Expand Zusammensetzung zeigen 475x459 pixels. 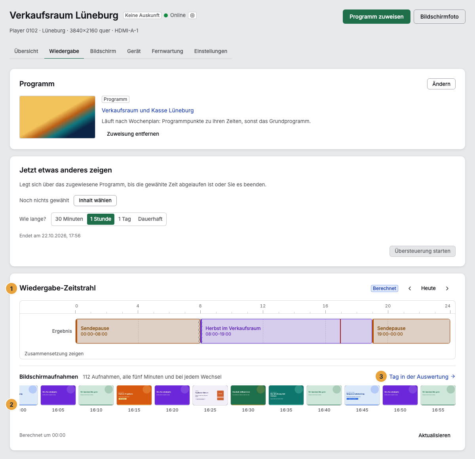54,354
